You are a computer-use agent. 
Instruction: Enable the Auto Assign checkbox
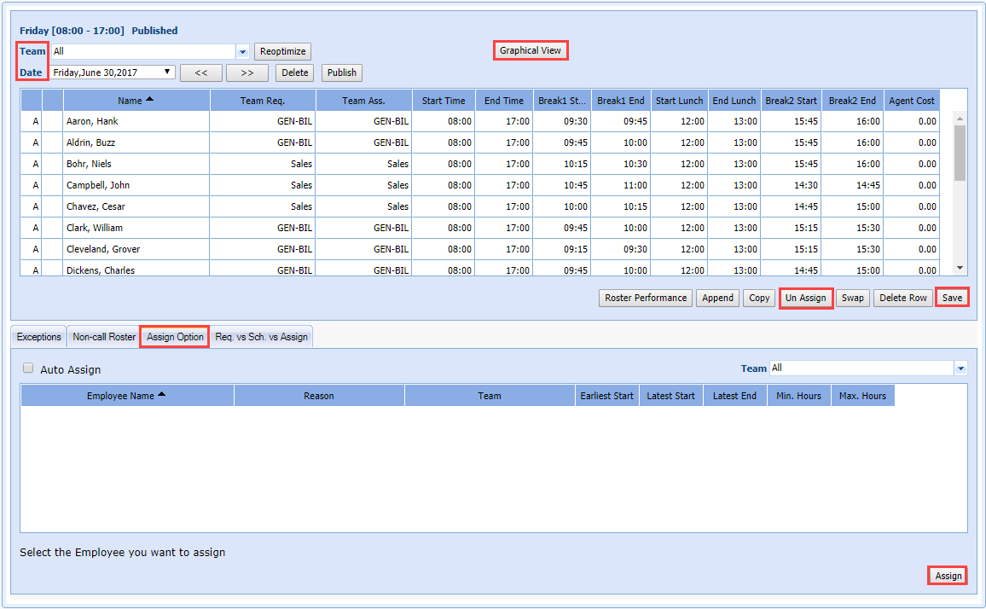28,368
